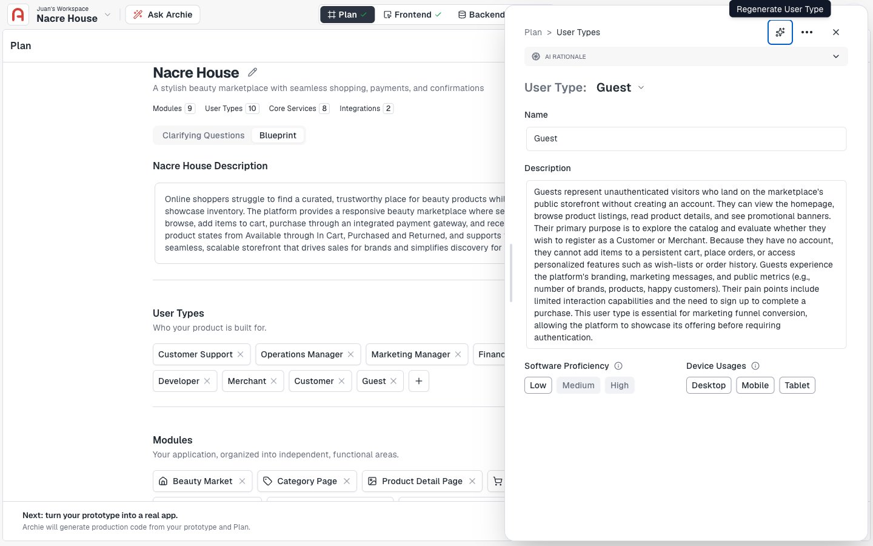Screen dimensions: 873x546
Task: Click the Description text area
Action: click(686, 265)
